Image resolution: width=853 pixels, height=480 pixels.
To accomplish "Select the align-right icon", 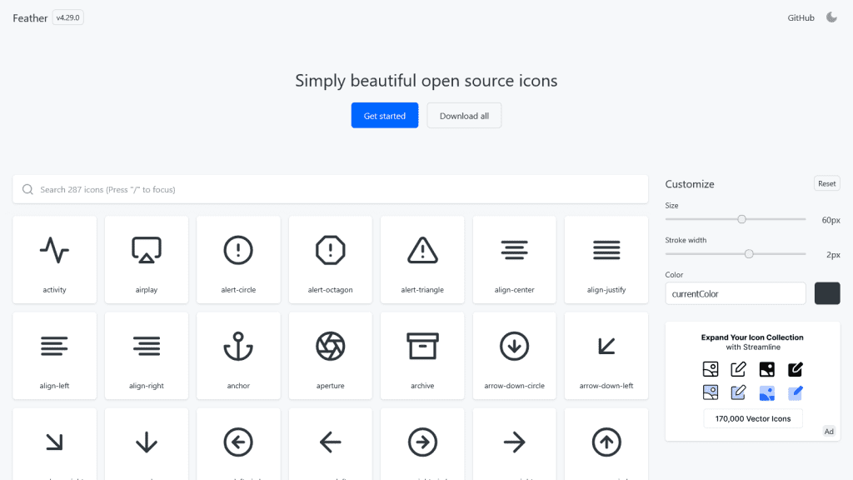I will click(x=146, y=355).
